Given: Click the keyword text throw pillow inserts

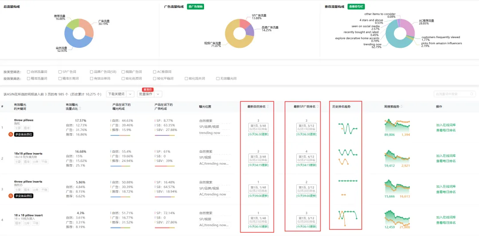Looking at the screenshot, I should click(28, 181).
